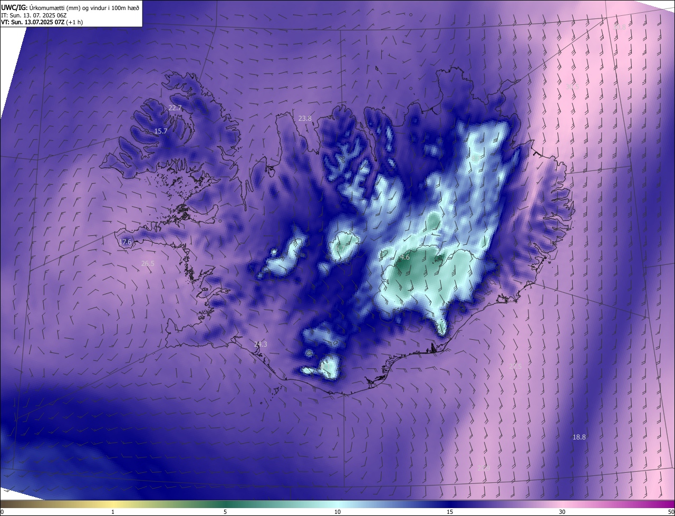Click the valid time line 'VT: Sun. 13.07.2025 07Z (+1 h)'
The image size is (675, 516).
(x=42, y=22)
